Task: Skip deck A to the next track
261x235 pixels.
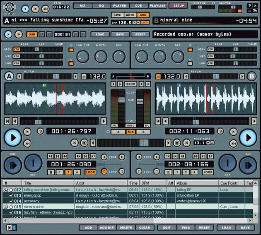Action: (27, 144)
